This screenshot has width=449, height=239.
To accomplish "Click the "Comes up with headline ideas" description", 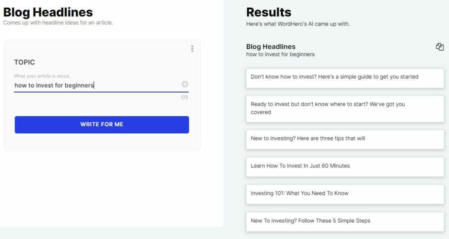I will tap(58, 23).
